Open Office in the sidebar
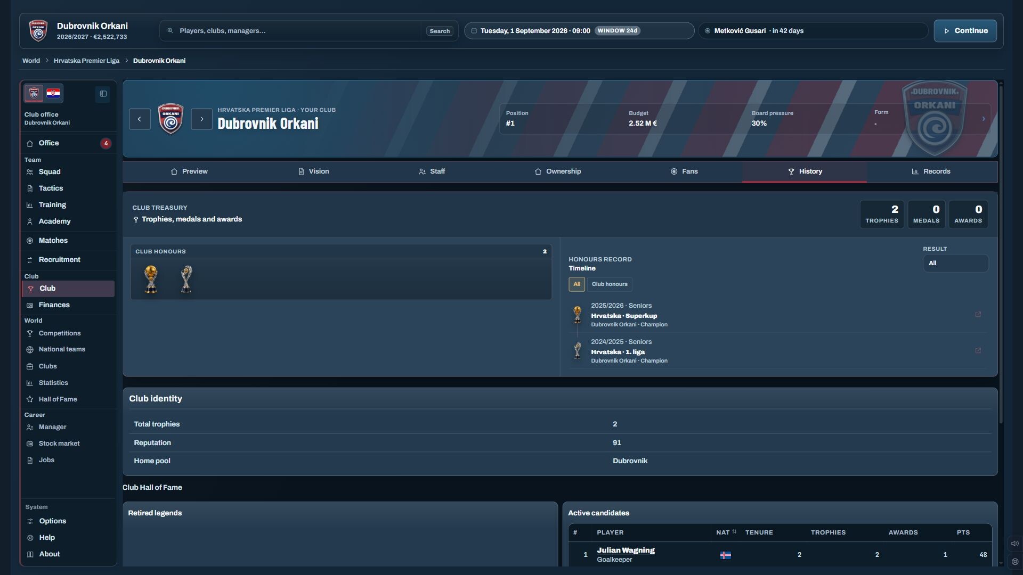This screenshot has height=575, width=1023. coord(68,143)
